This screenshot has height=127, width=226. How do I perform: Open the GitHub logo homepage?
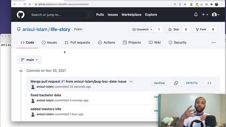20,15
